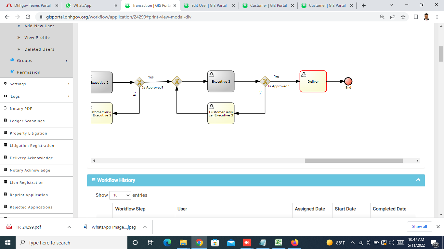Open File Explorer from taskbar
The width and height of the screenshot is (444, 249).
tap(183, 243)
